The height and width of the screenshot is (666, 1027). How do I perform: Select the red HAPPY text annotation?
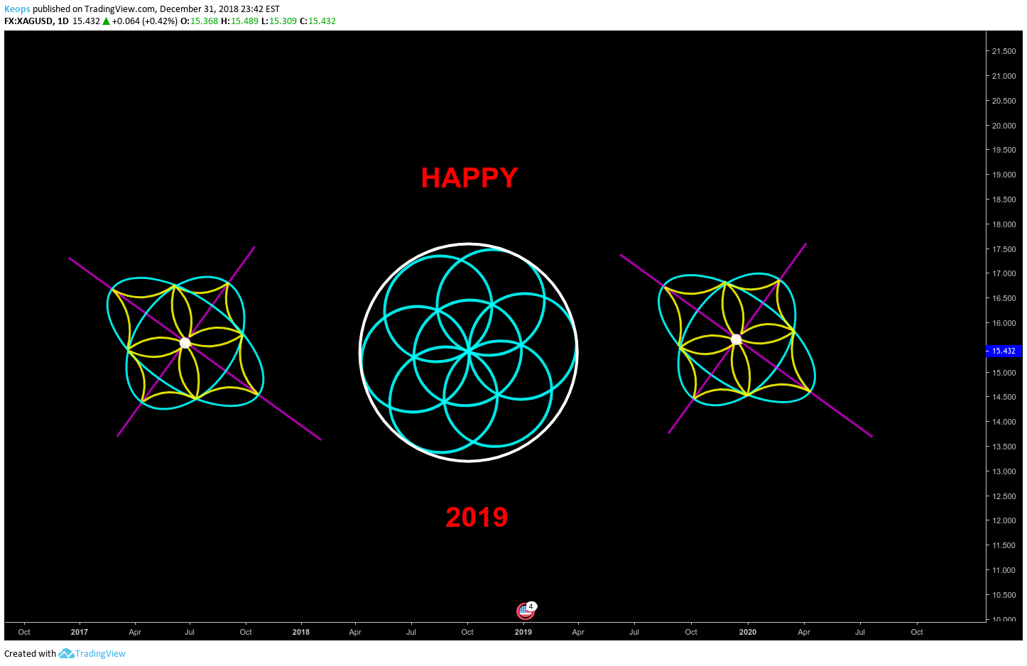click(469, 178)
